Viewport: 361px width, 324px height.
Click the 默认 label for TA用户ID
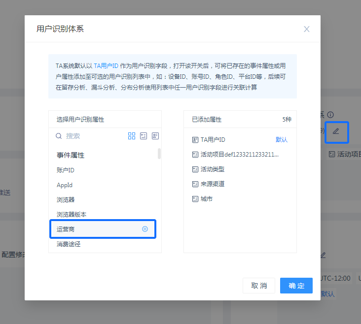tap(282, 140)
